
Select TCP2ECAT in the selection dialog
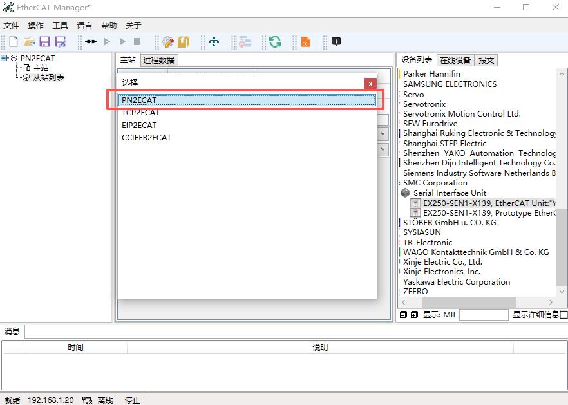[139, 113]
